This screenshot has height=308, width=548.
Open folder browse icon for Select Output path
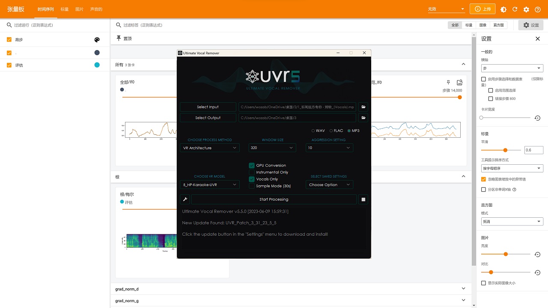coord(363,118)
